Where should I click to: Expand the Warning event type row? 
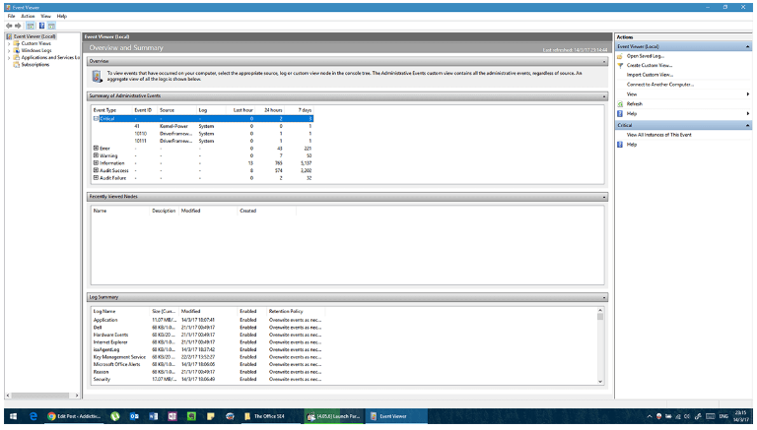[x=96, y=155]
